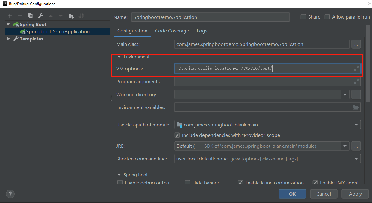Browse JRE ellipsis button

coord(356,146)
